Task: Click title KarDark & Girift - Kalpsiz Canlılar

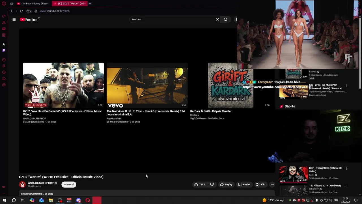Action: point(211,111)
